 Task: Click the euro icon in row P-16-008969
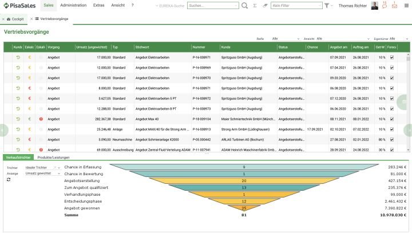coord(29,67)
